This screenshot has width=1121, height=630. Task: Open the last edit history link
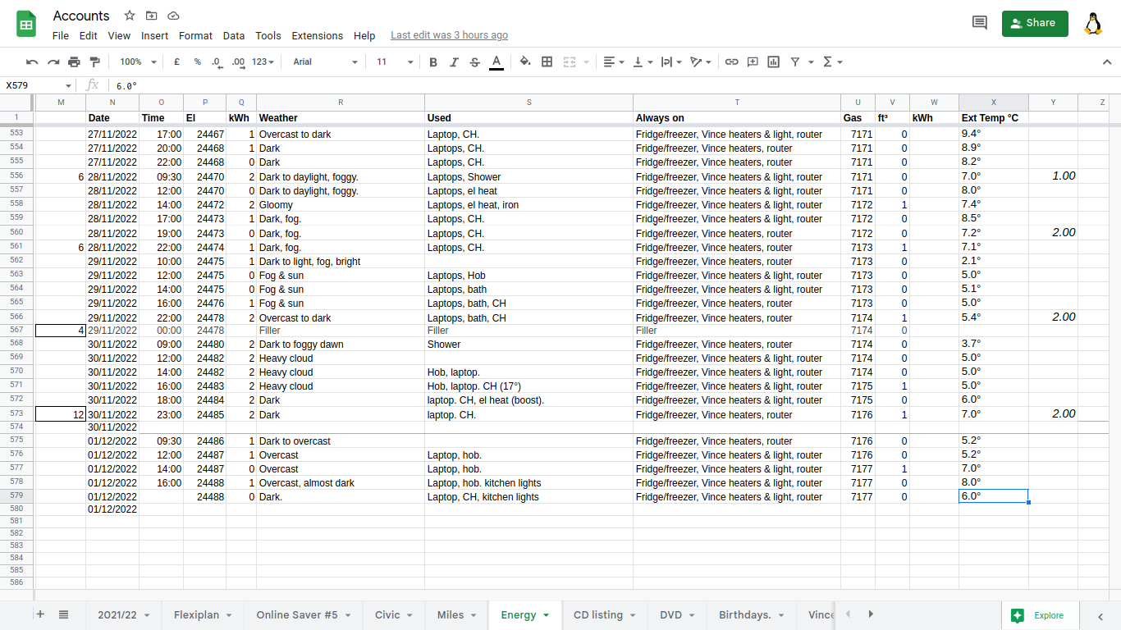pyautogui.click(x=449, y=35)
